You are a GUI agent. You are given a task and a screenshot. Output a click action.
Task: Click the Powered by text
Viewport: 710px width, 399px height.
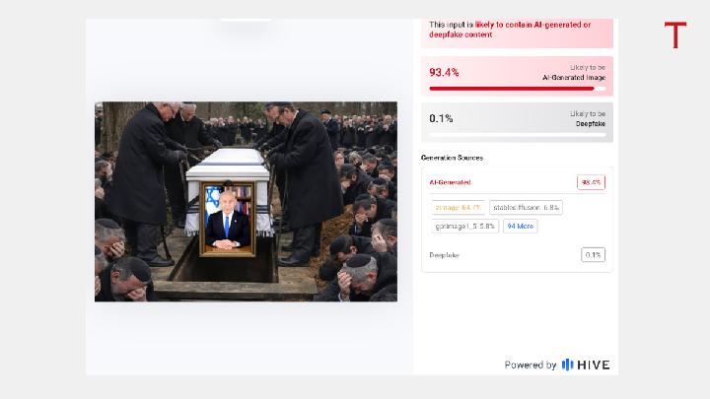coord(531,366)
